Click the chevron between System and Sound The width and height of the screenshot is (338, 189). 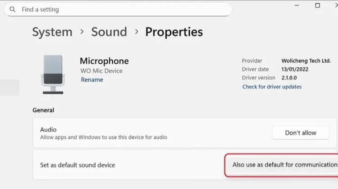pyautogui.click(x=82, y=32)
